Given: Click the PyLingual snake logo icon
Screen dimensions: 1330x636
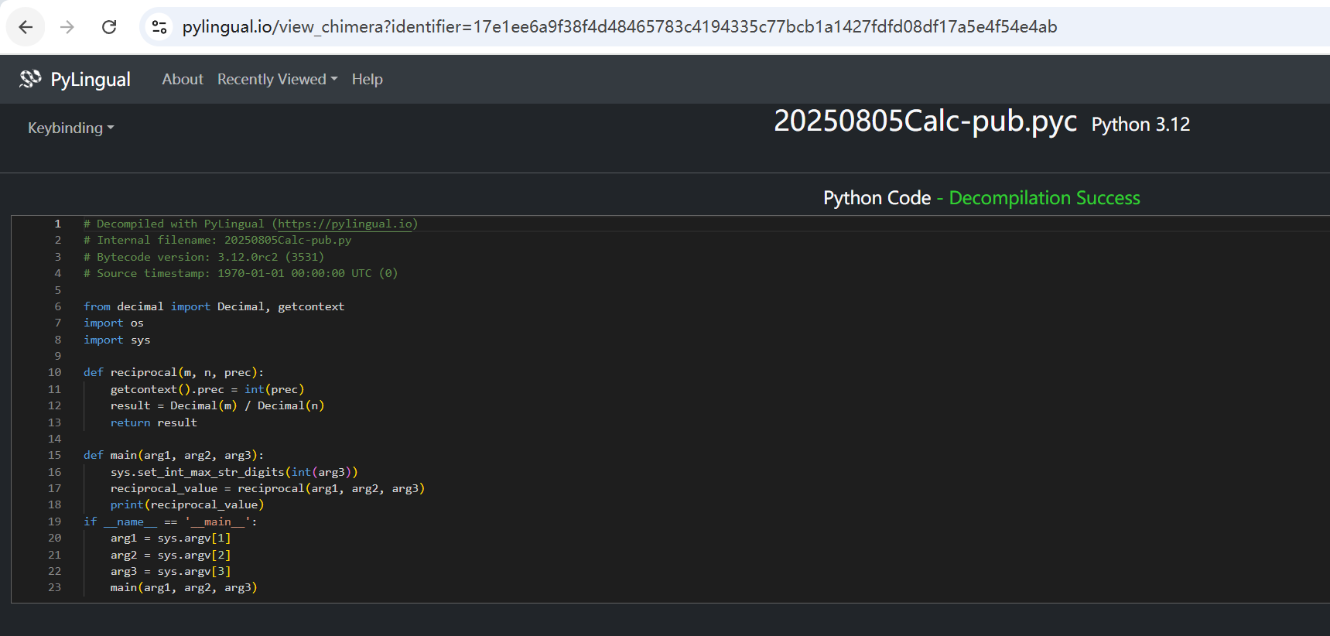Looking at the screenshot, I should point(30,79).
